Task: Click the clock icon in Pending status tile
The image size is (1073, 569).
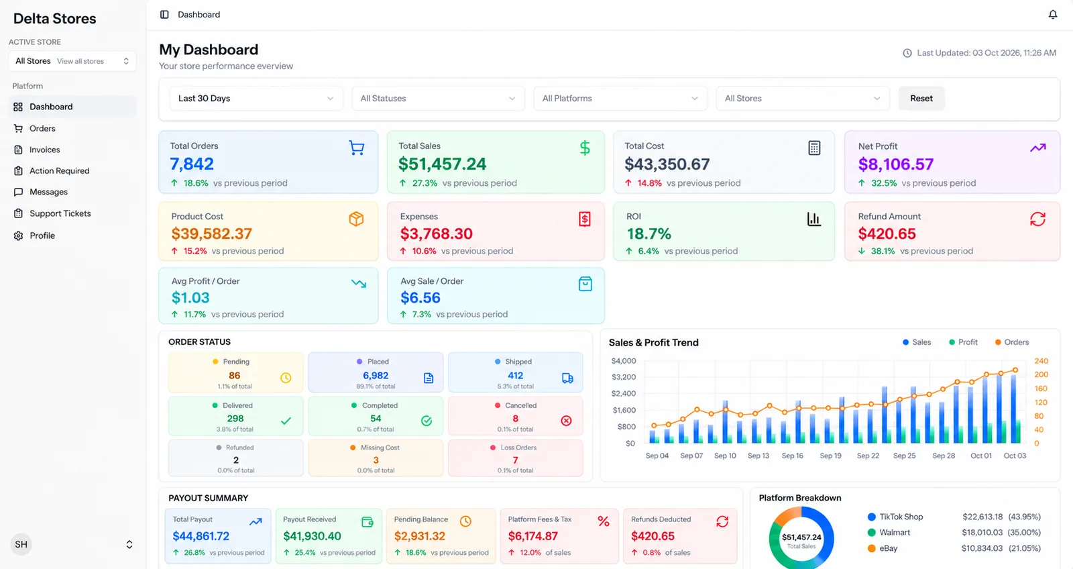Action: (x=286, y=378)
